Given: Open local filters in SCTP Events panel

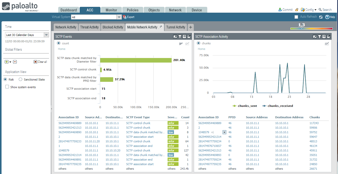Looking at the screenshot, I should [180, 37].
